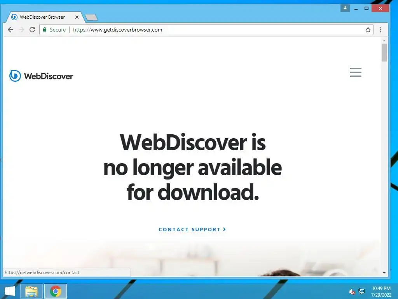Maximize the browser window
This screenshot has height=299, width=398.
[x=366, y=9]
